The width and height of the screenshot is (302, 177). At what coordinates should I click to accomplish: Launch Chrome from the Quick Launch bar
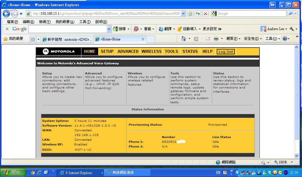[33, 173]
